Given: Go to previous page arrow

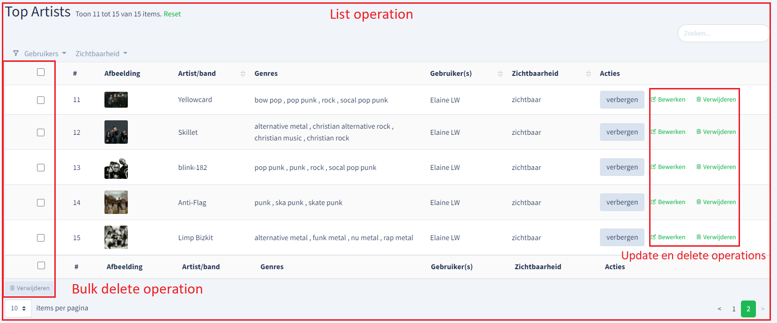Looking at the screenshot, I should pos(719,308).
